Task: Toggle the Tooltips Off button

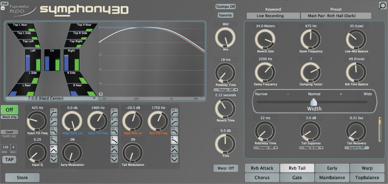Action: [226, 7]
